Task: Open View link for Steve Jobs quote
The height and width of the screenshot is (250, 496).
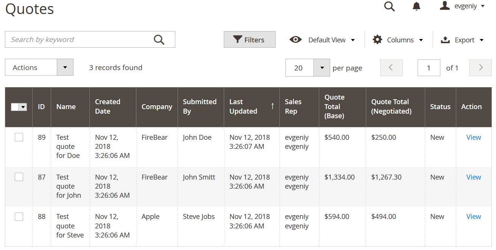Action: pyautogui.click(x=473, y=217)
